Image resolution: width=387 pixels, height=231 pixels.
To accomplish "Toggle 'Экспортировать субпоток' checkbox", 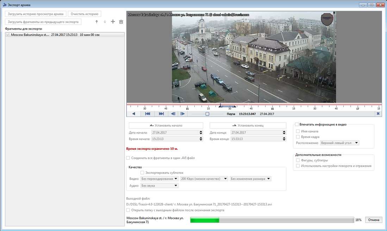I will coord(142,173).
